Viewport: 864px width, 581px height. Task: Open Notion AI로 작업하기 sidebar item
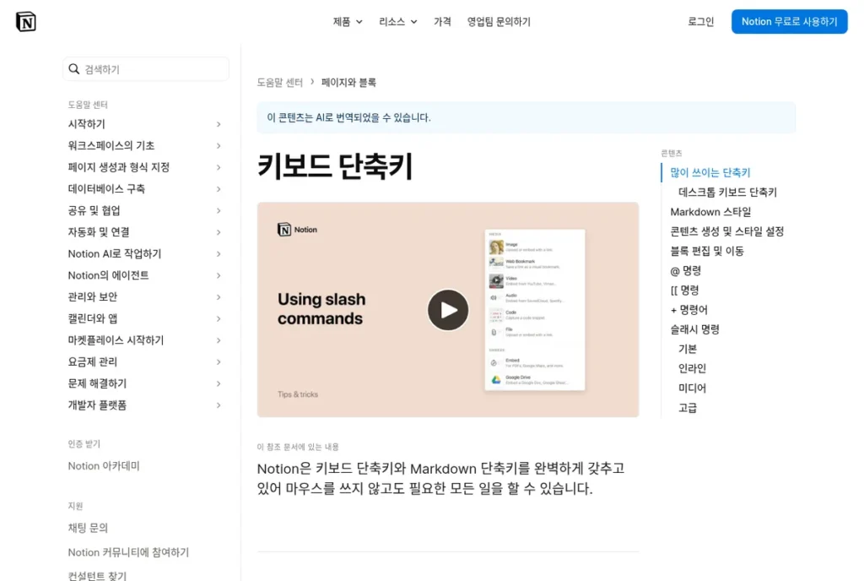click(115, 253)
